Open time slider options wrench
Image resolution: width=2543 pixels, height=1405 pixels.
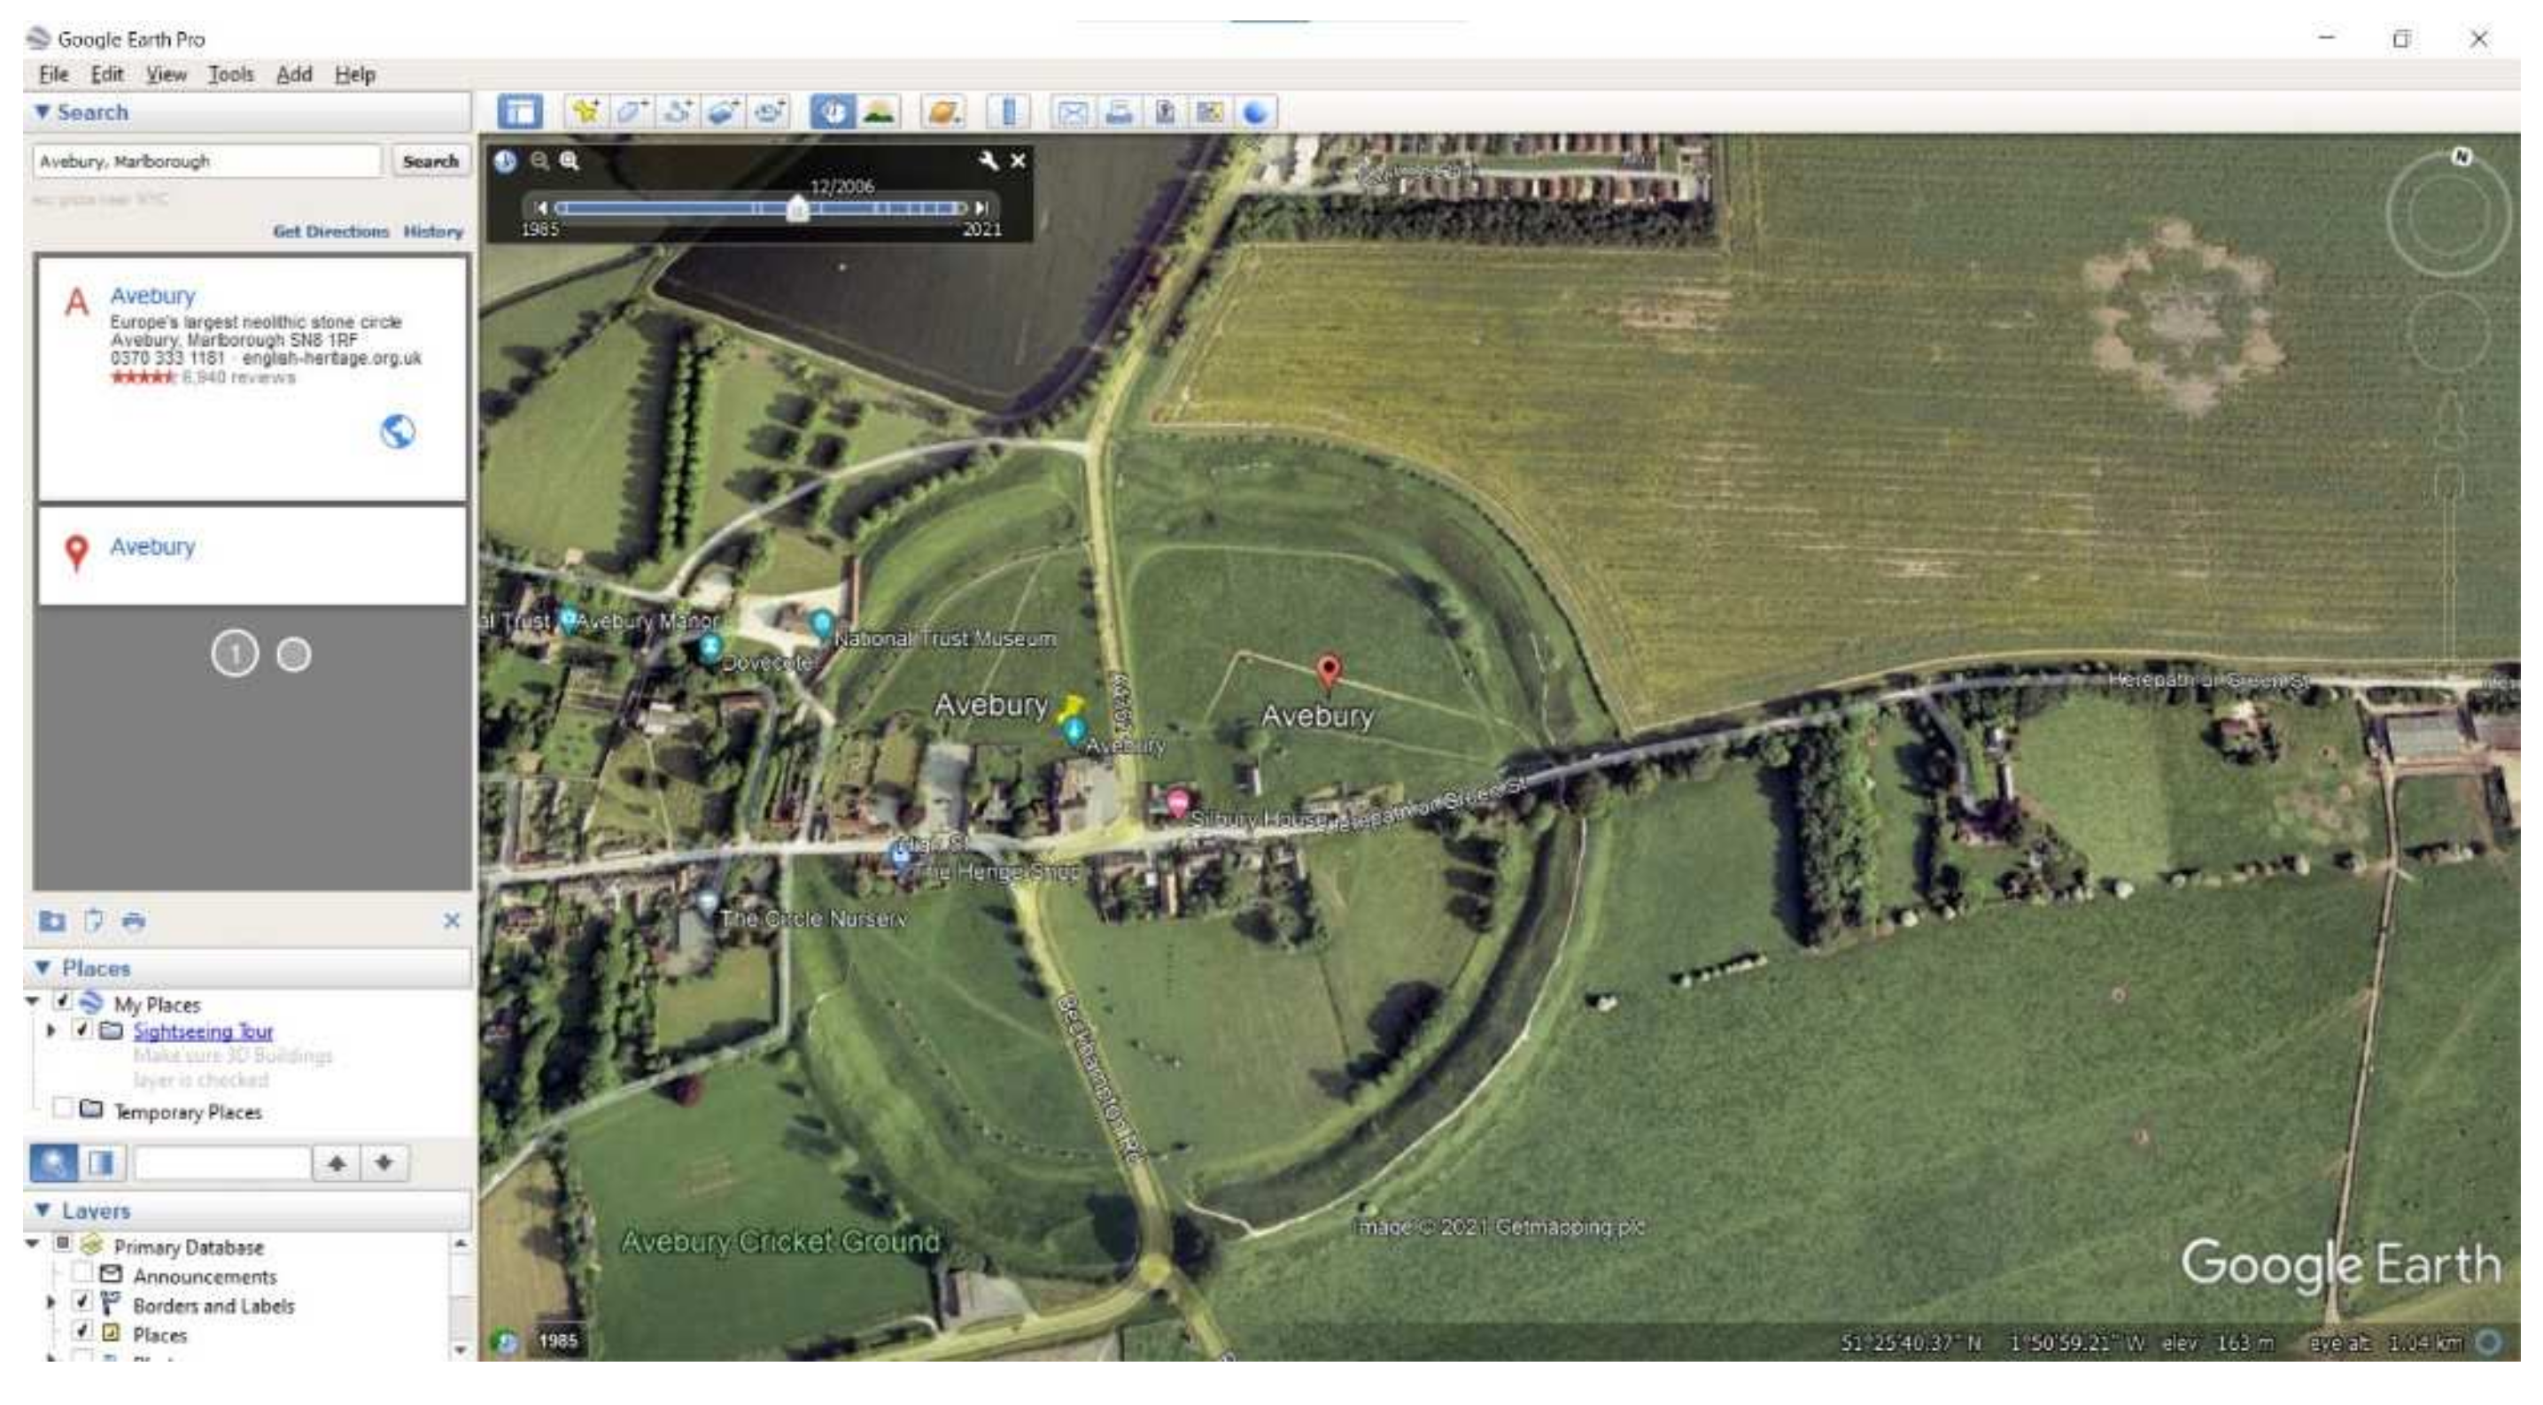point(988,161)
